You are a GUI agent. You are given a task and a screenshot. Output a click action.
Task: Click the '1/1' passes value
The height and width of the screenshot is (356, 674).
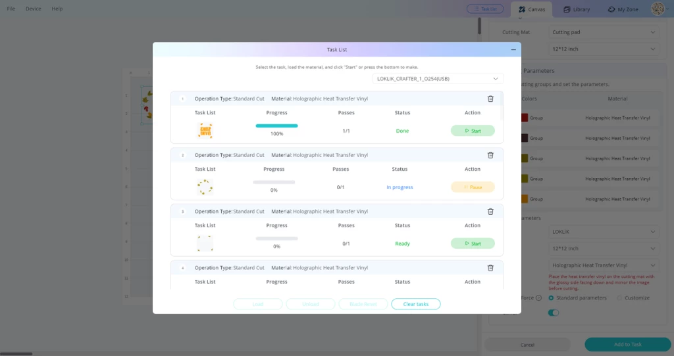point(346,131)
